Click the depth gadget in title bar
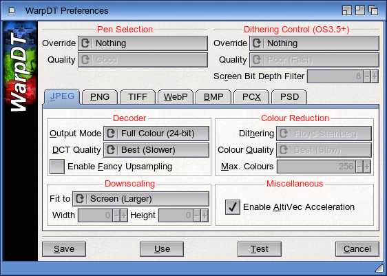The image size is (387, 276). [x=373, y=10]
